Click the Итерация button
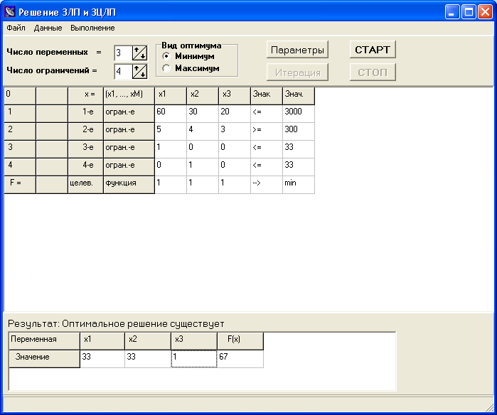This screenshot has height=415, width=497. [297, 72]
